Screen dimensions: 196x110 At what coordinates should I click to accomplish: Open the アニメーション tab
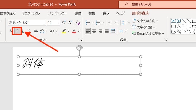(31, 13)
